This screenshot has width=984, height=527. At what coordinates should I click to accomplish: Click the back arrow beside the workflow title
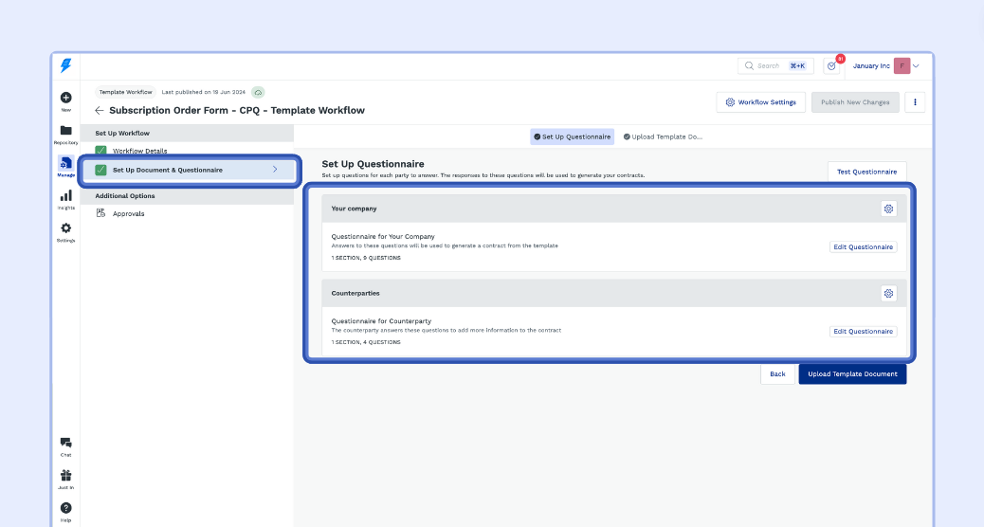click(x=100, y=110)
